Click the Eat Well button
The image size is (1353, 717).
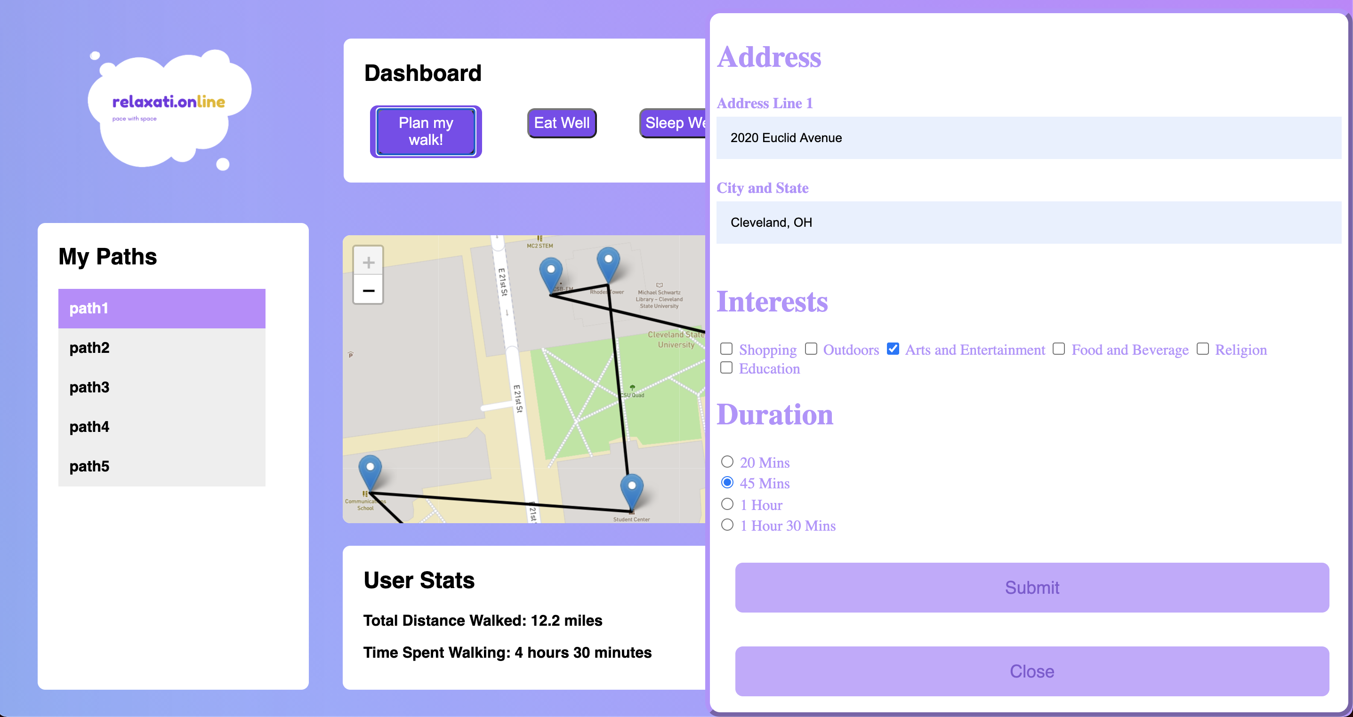click(562, 123)
